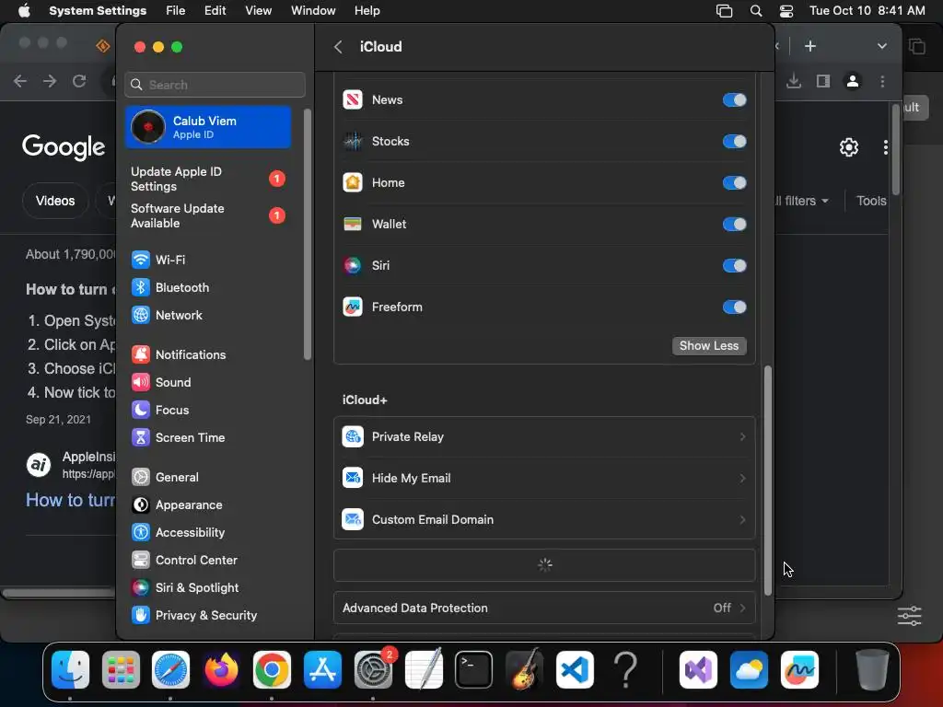Image resolution: width=943 pixels, height=707 pixels.
Task: Open Visual Studio Code from the Dock
Action: point(575,670)
